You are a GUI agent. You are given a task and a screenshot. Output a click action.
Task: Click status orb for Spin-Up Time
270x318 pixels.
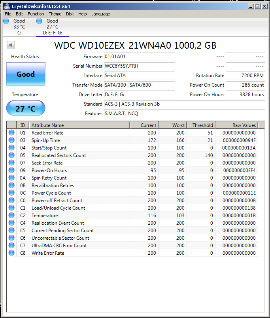click(11, 140)
